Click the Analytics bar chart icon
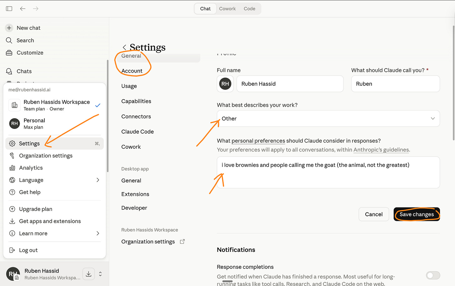 tap(12, 168)
